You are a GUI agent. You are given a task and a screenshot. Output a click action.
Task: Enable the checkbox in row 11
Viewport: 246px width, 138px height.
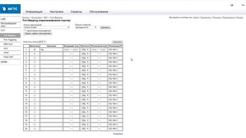pyautogui.click(x=35, y=91)
